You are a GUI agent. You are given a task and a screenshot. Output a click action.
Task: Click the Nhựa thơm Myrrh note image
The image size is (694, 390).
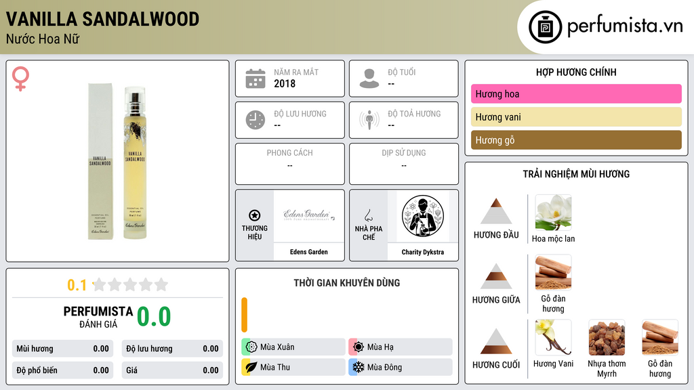click(607, 337)
